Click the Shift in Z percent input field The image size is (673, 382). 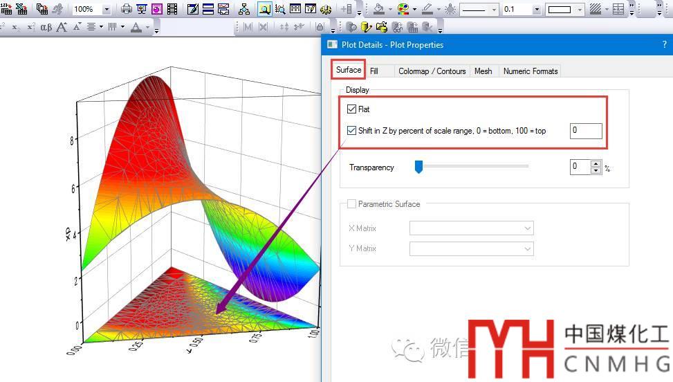point(585,131)
